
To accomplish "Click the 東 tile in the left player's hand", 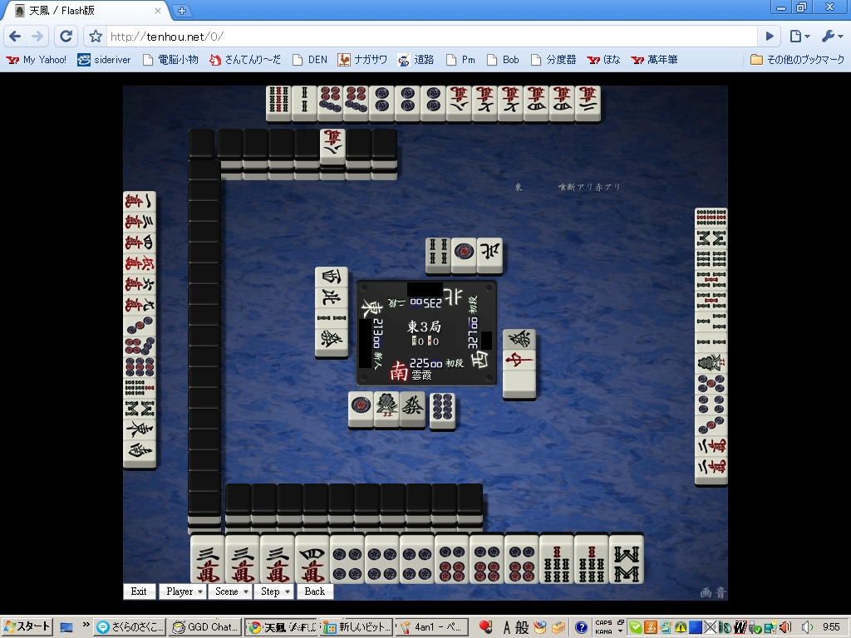I will click(140, 429).
